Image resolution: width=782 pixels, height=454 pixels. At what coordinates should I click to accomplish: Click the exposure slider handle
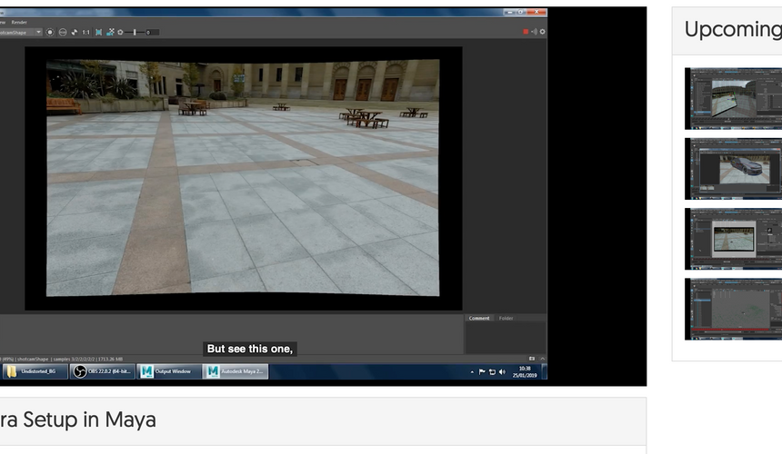pos(135,33)
